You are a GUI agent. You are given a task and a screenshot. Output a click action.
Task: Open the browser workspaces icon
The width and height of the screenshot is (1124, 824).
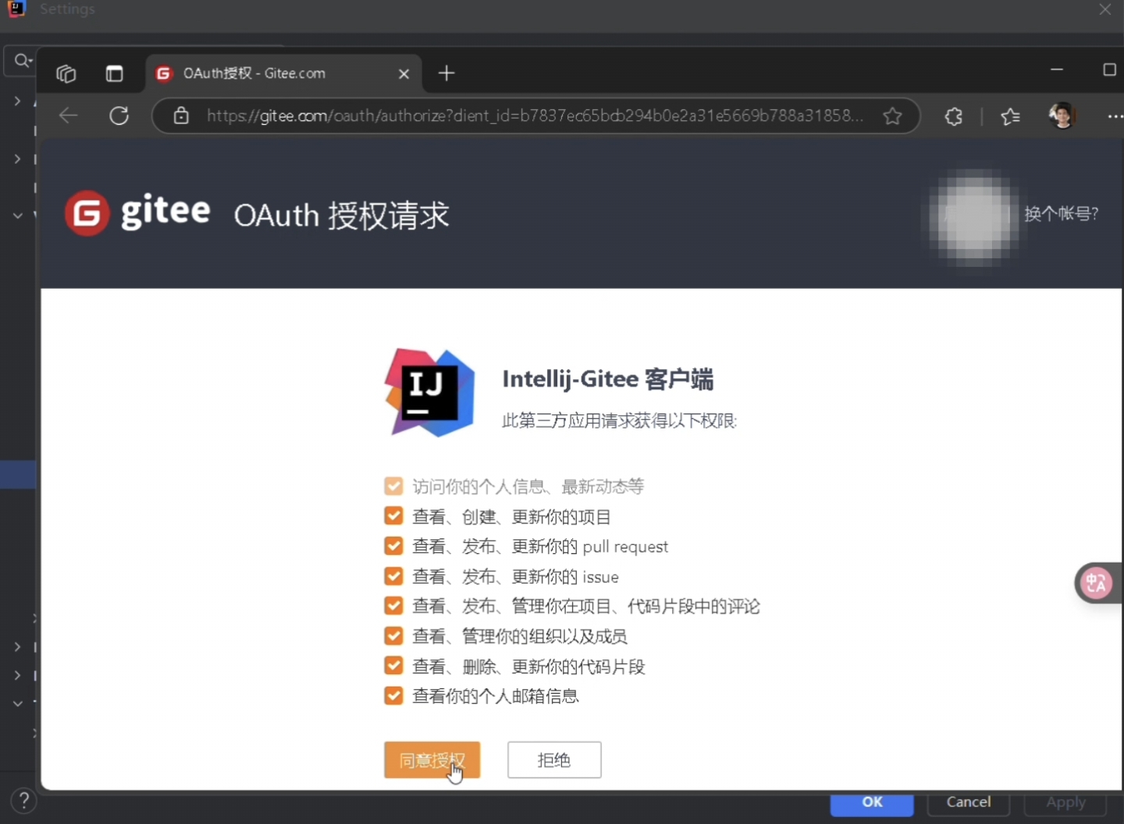pos(66,73)
